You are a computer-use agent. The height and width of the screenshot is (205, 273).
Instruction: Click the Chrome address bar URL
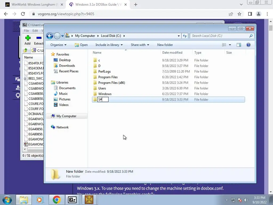coord(66,14)
